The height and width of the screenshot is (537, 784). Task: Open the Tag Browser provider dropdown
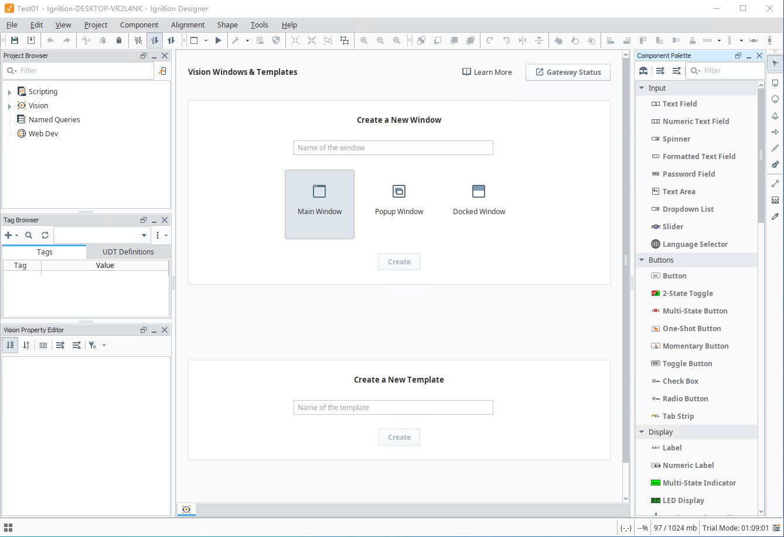pos(145,235)
